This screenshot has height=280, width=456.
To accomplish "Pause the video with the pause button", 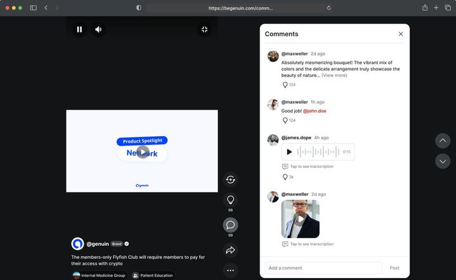I will 79,29.
